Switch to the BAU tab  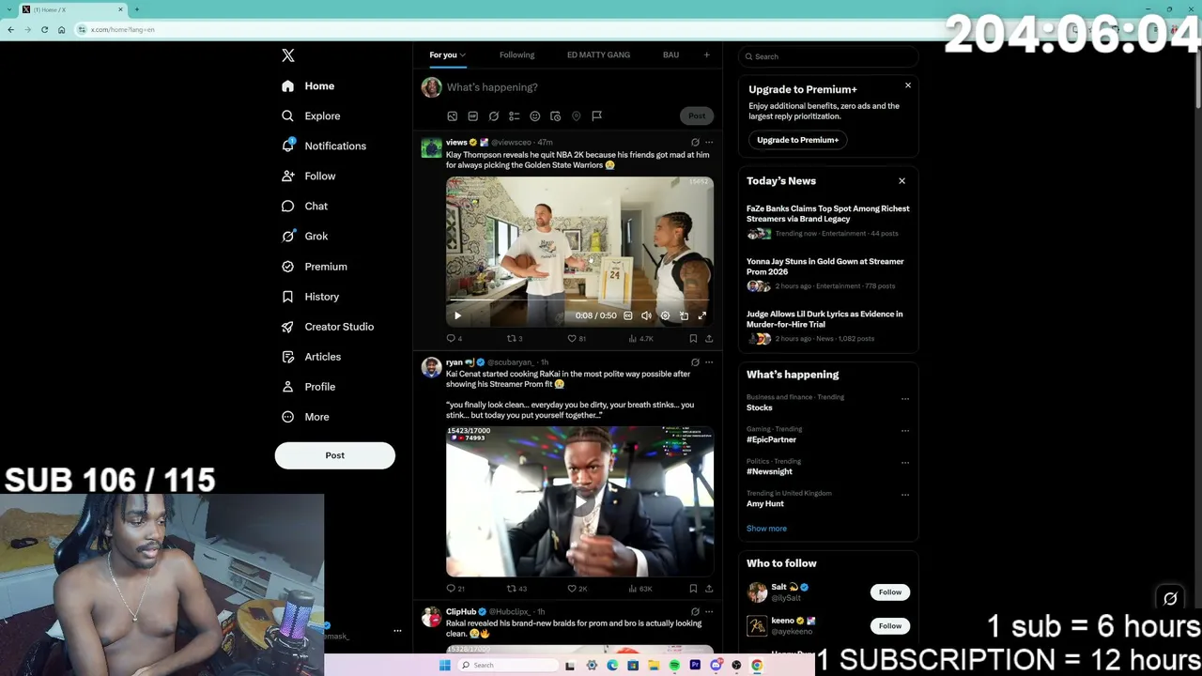coord(670,54)
